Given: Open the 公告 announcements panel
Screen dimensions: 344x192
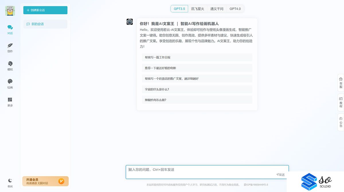Looking at the screenshot, I should [x=341, y=122].
